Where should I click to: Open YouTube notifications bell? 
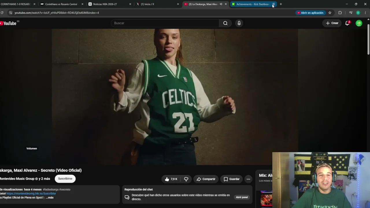tap(347, 23)
